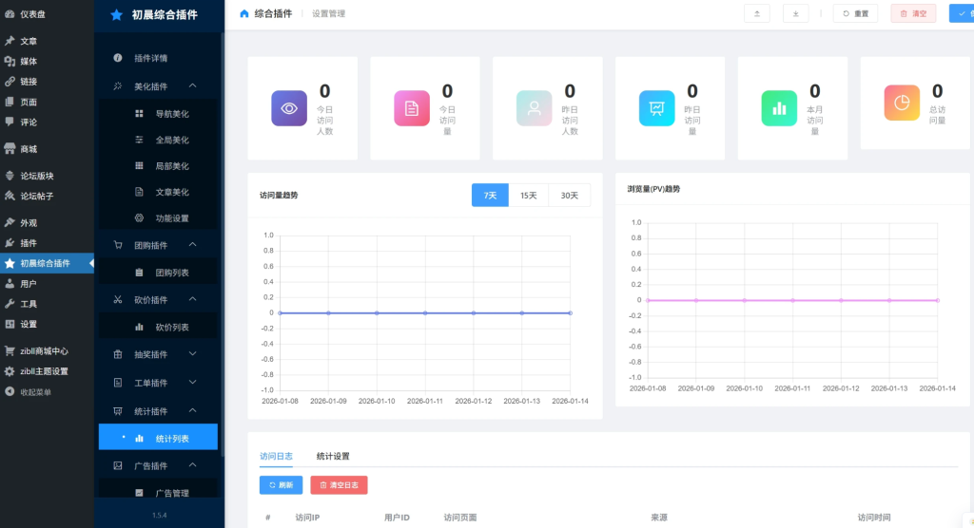Click the upload arrow icon button in header
974x528 pixels.
point(756,13)
